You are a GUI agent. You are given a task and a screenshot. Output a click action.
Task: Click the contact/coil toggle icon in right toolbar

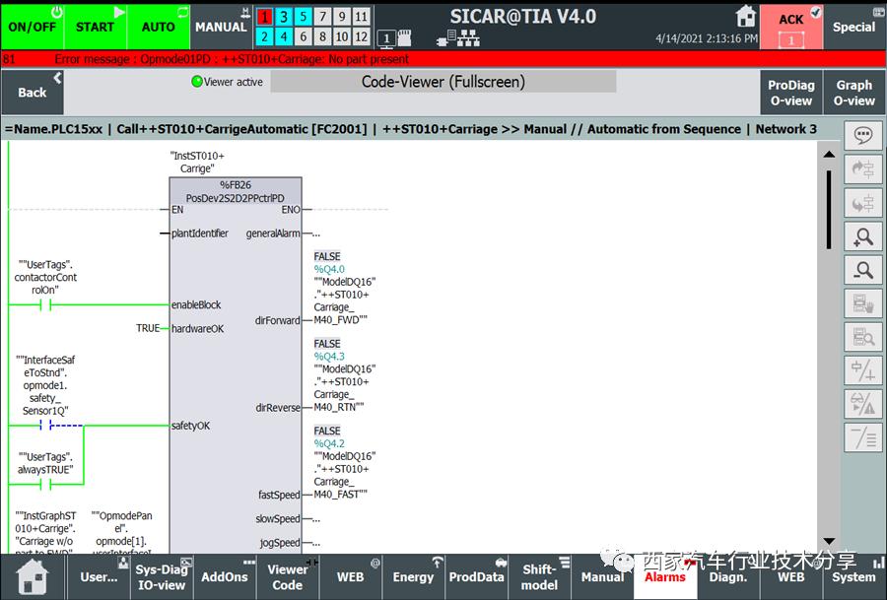pyautogui.click(x=863, y=370)
